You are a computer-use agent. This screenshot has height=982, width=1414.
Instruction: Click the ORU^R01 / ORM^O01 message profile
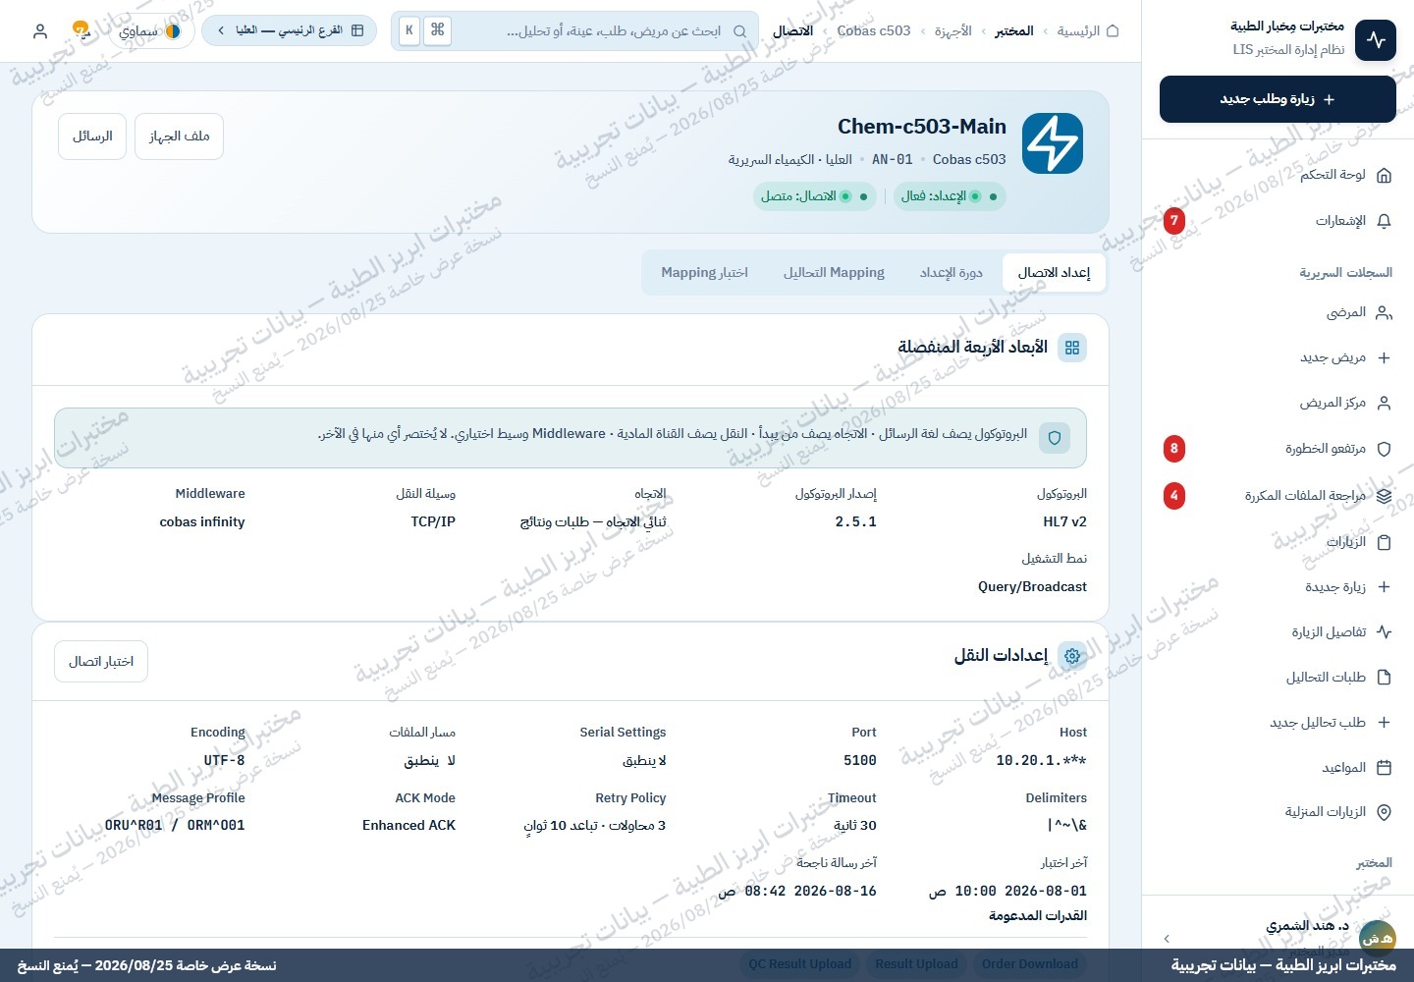[x=175, y=826]
